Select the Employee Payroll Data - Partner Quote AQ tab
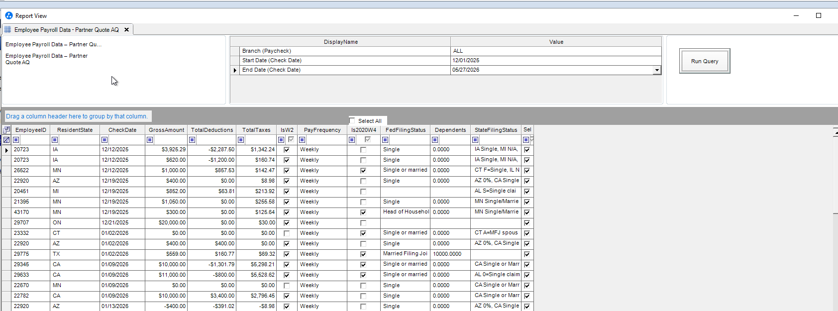The height and width of the screenshot is (311, 838). [x=67, y=29]
